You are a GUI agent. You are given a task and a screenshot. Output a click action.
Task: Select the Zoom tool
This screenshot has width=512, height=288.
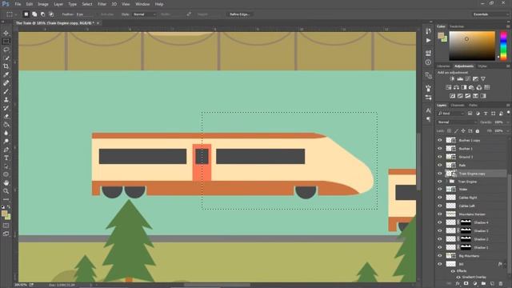[x=6, y=191]
